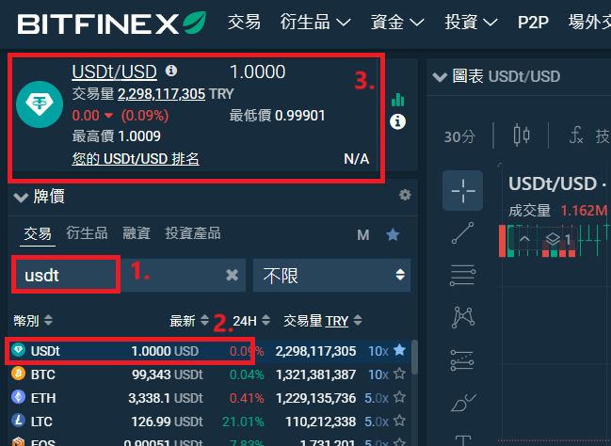Open 您的 USDt/USD 排名 link

click(x=136, y=159)
